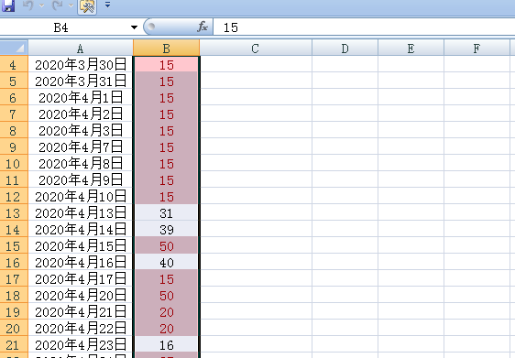
Task: Click cell with date 2020年4月15日
Action: click(x=81, y=245)
